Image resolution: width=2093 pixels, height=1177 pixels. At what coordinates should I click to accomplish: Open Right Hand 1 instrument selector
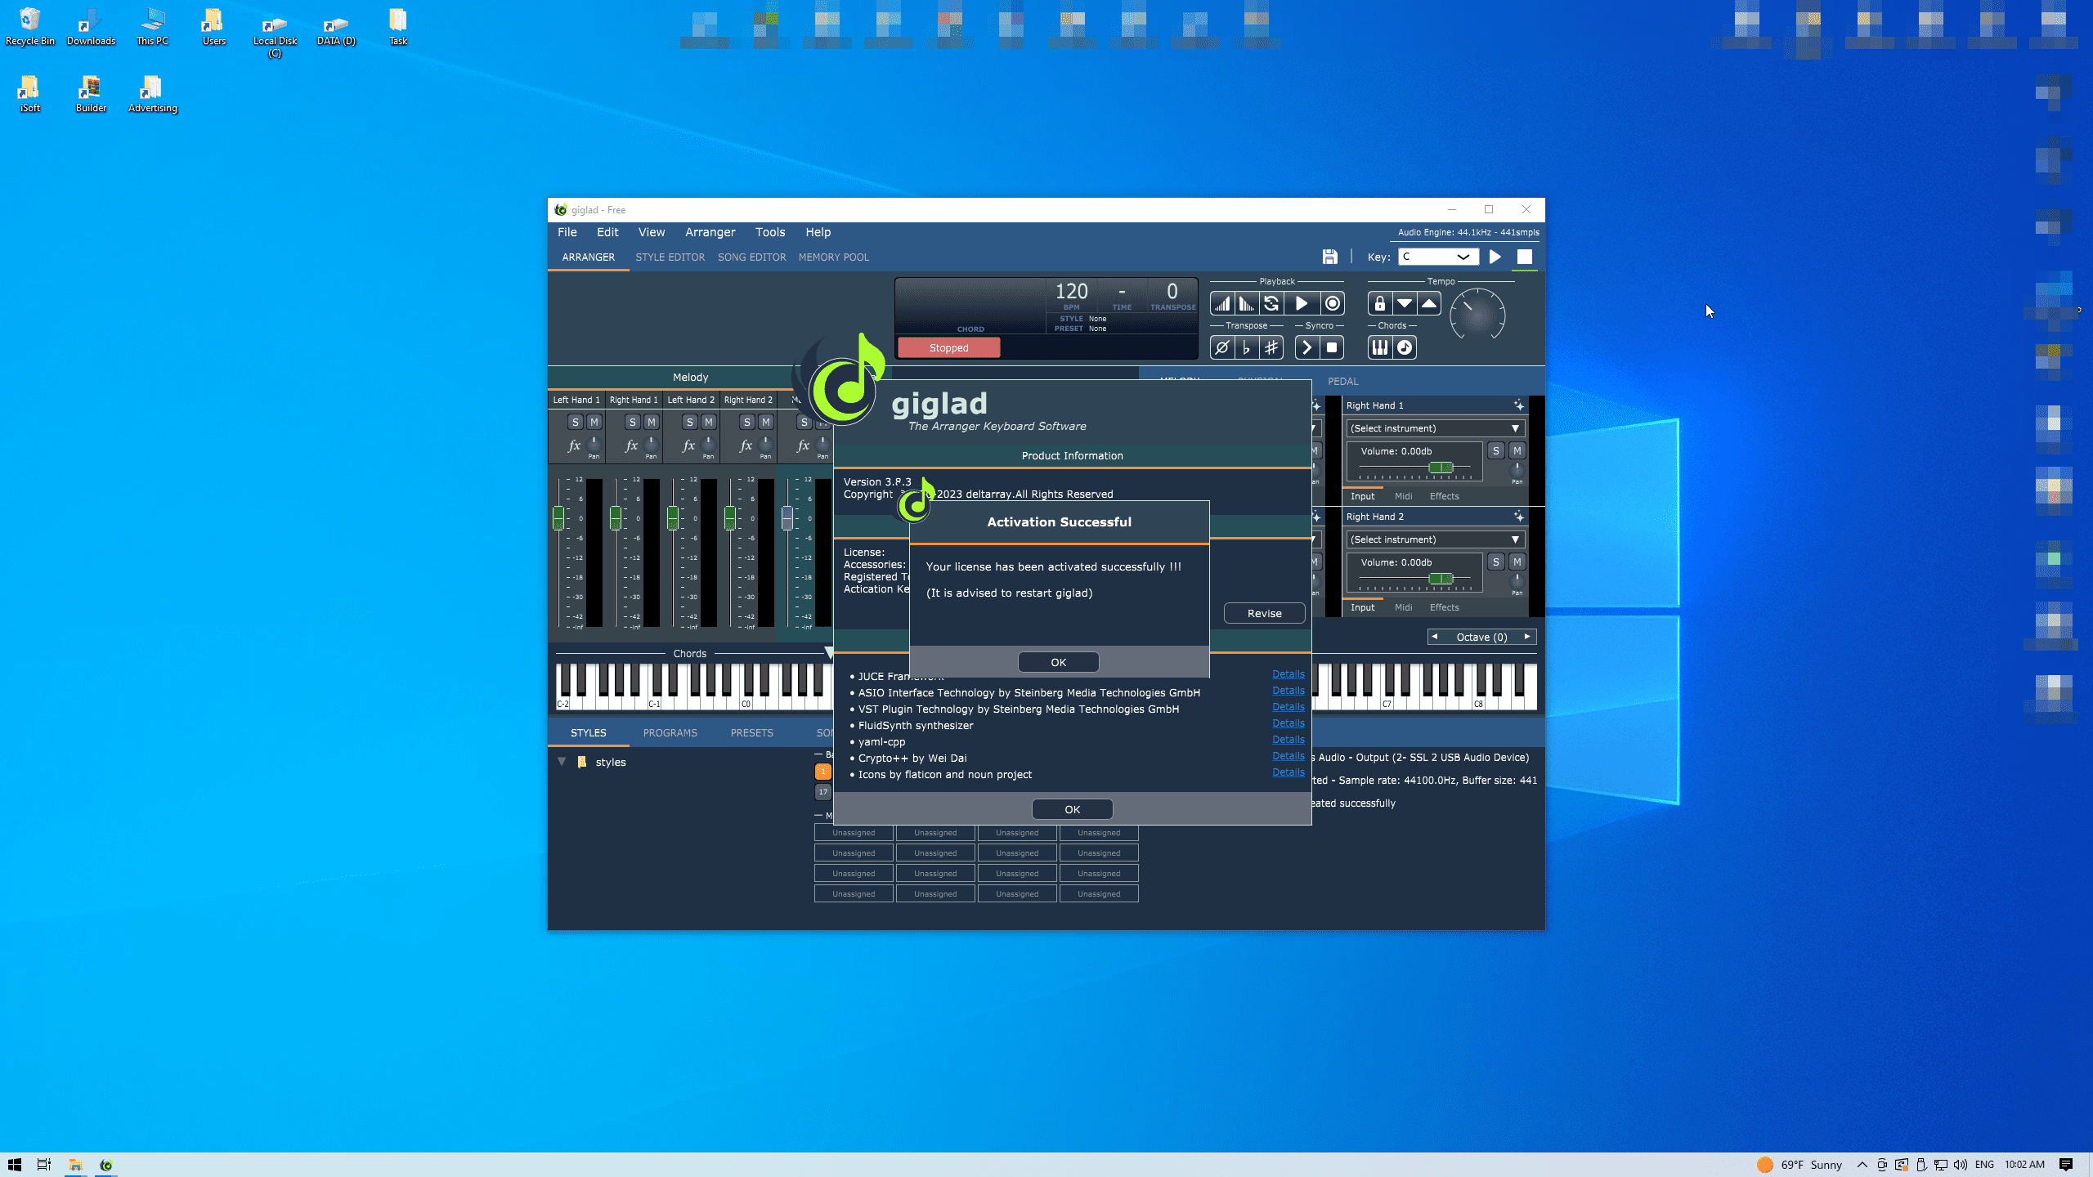click(x=1435, y=428)
